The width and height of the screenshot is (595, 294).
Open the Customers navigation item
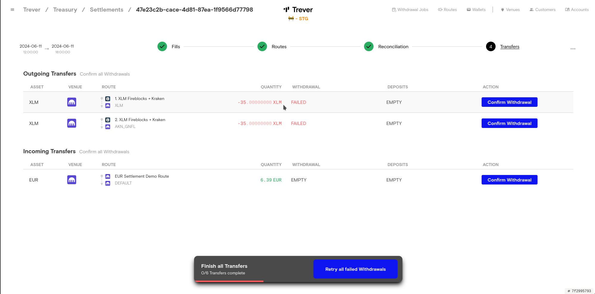(542, 10)
